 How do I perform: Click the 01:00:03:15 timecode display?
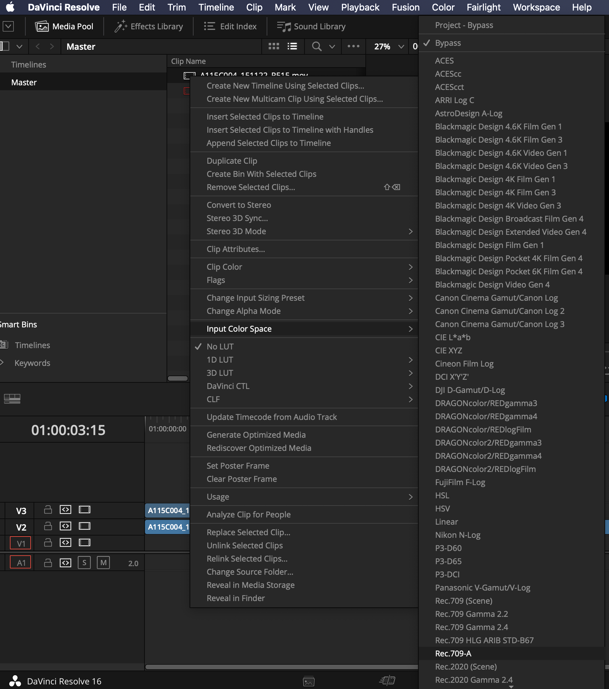[x=68, y=430]
